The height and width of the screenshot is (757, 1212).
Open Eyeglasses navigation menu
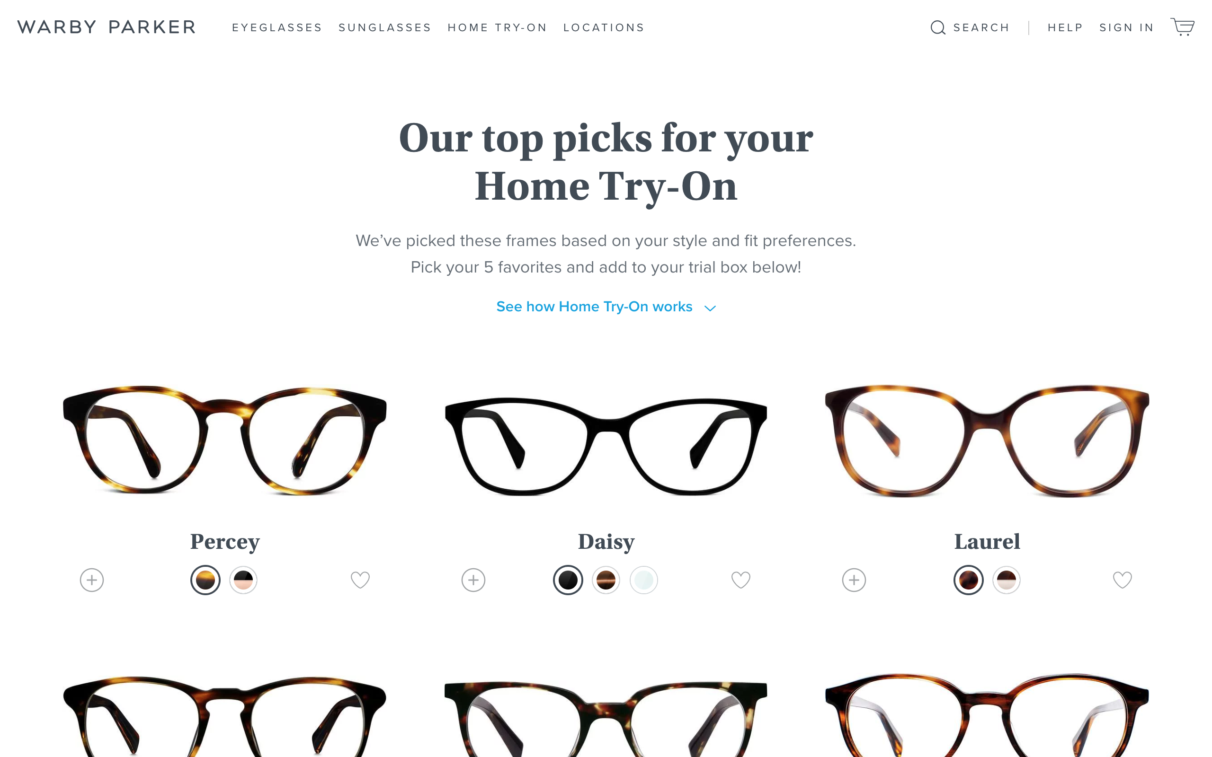tap(277, 27)
